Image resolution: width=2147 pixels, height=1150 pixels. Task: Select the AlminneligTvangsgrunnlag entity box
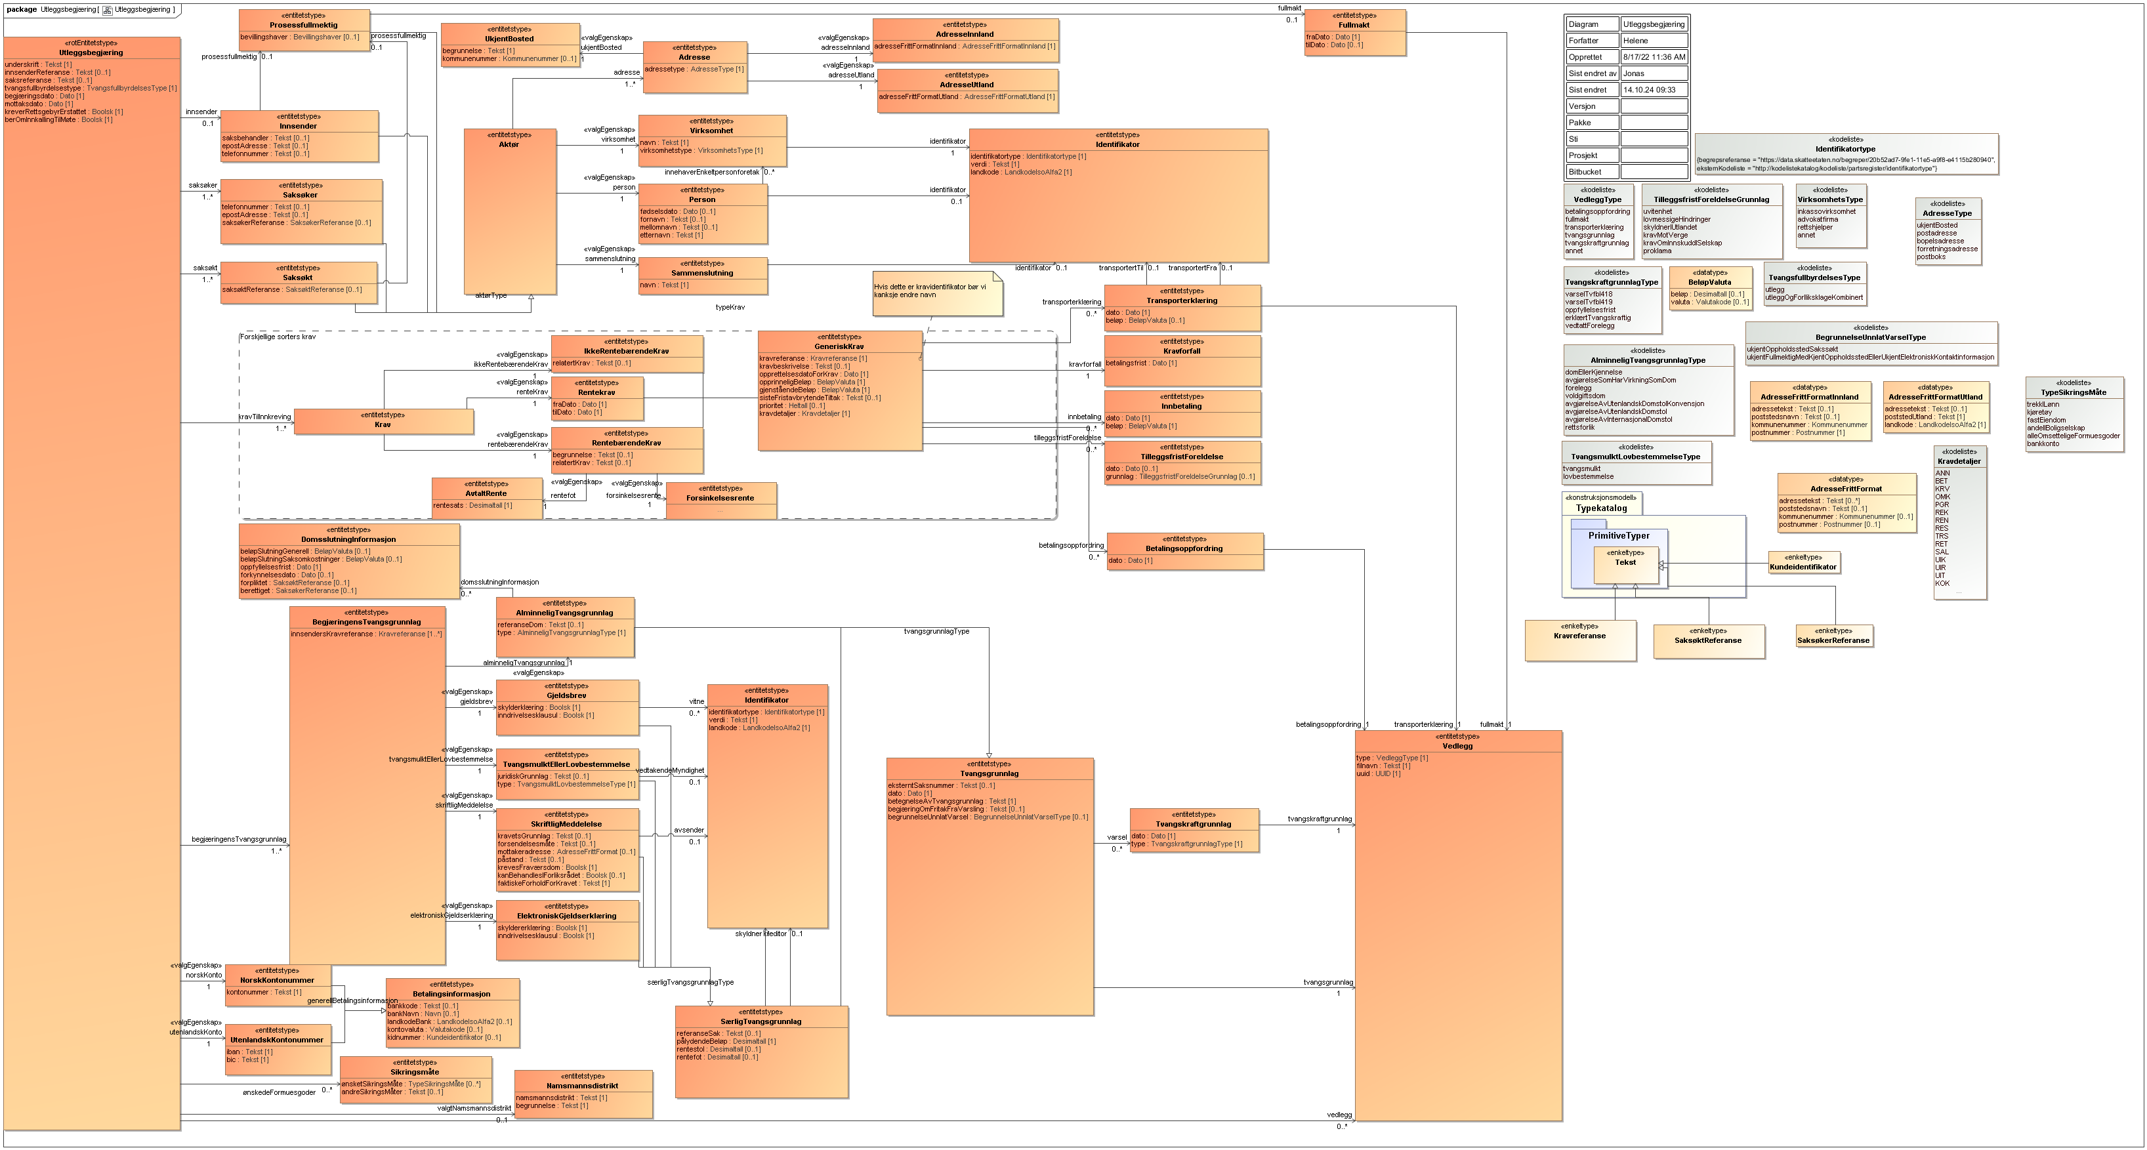point(565,626)
